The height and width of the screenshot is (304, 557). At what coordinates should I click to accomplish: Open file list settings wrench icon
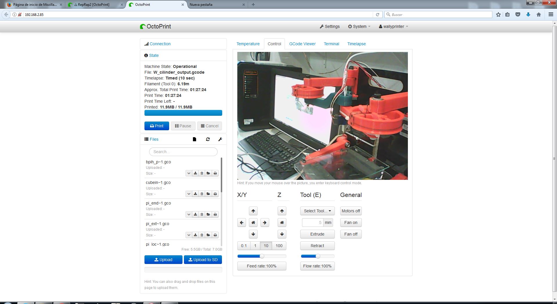(x=220, y=139)
